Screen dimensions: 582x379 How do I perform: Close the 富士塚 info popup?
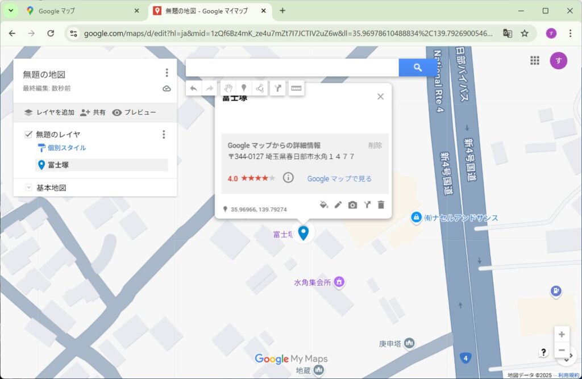(380, 97)
